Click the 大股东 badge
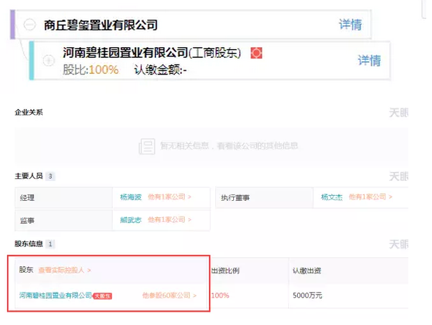 click(x=102, y=296)
